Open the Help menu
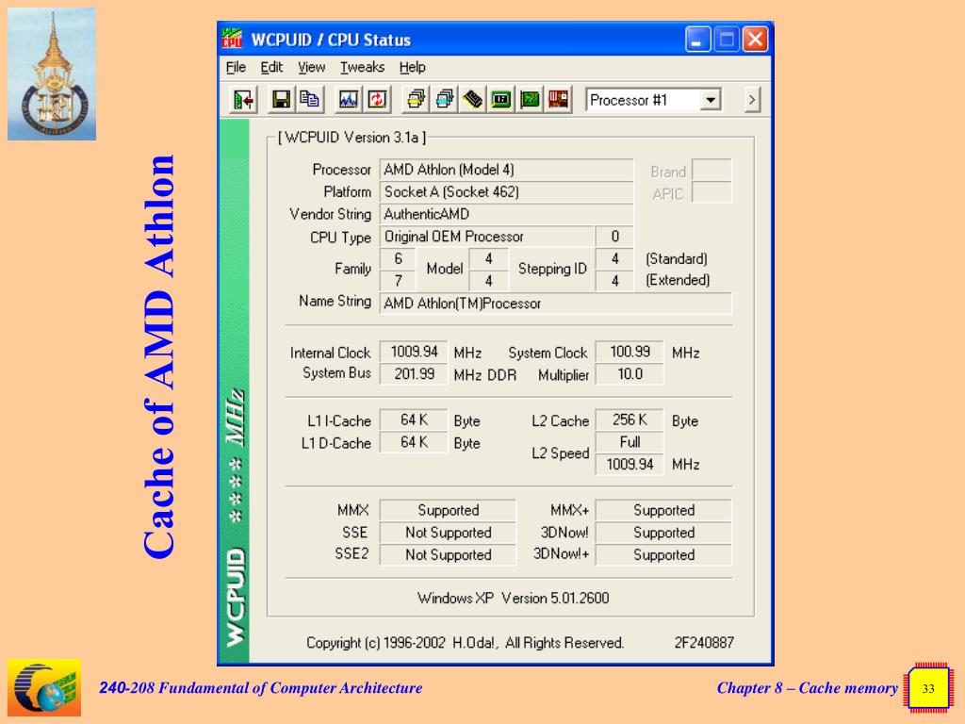The image size is (965, 724). coord(413,67)
